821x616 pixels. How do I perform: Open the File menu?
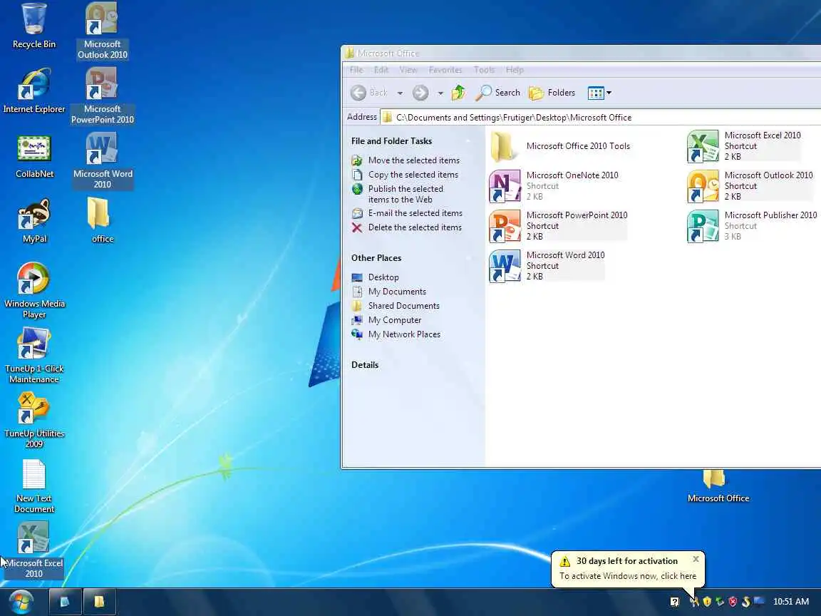coord(356,70)
